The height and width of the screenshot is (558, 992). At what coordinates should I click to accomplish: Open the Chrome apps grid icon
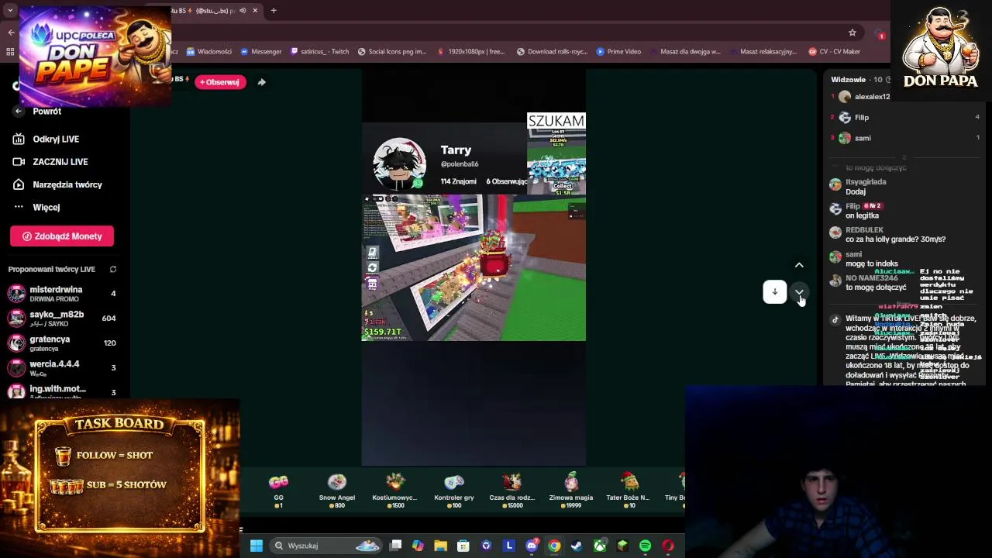click(10, 52)
